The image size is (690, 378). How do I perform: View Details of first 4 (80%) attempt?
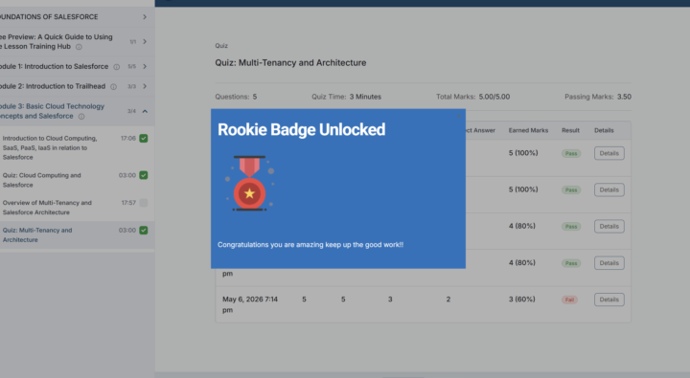pos(609,226)
